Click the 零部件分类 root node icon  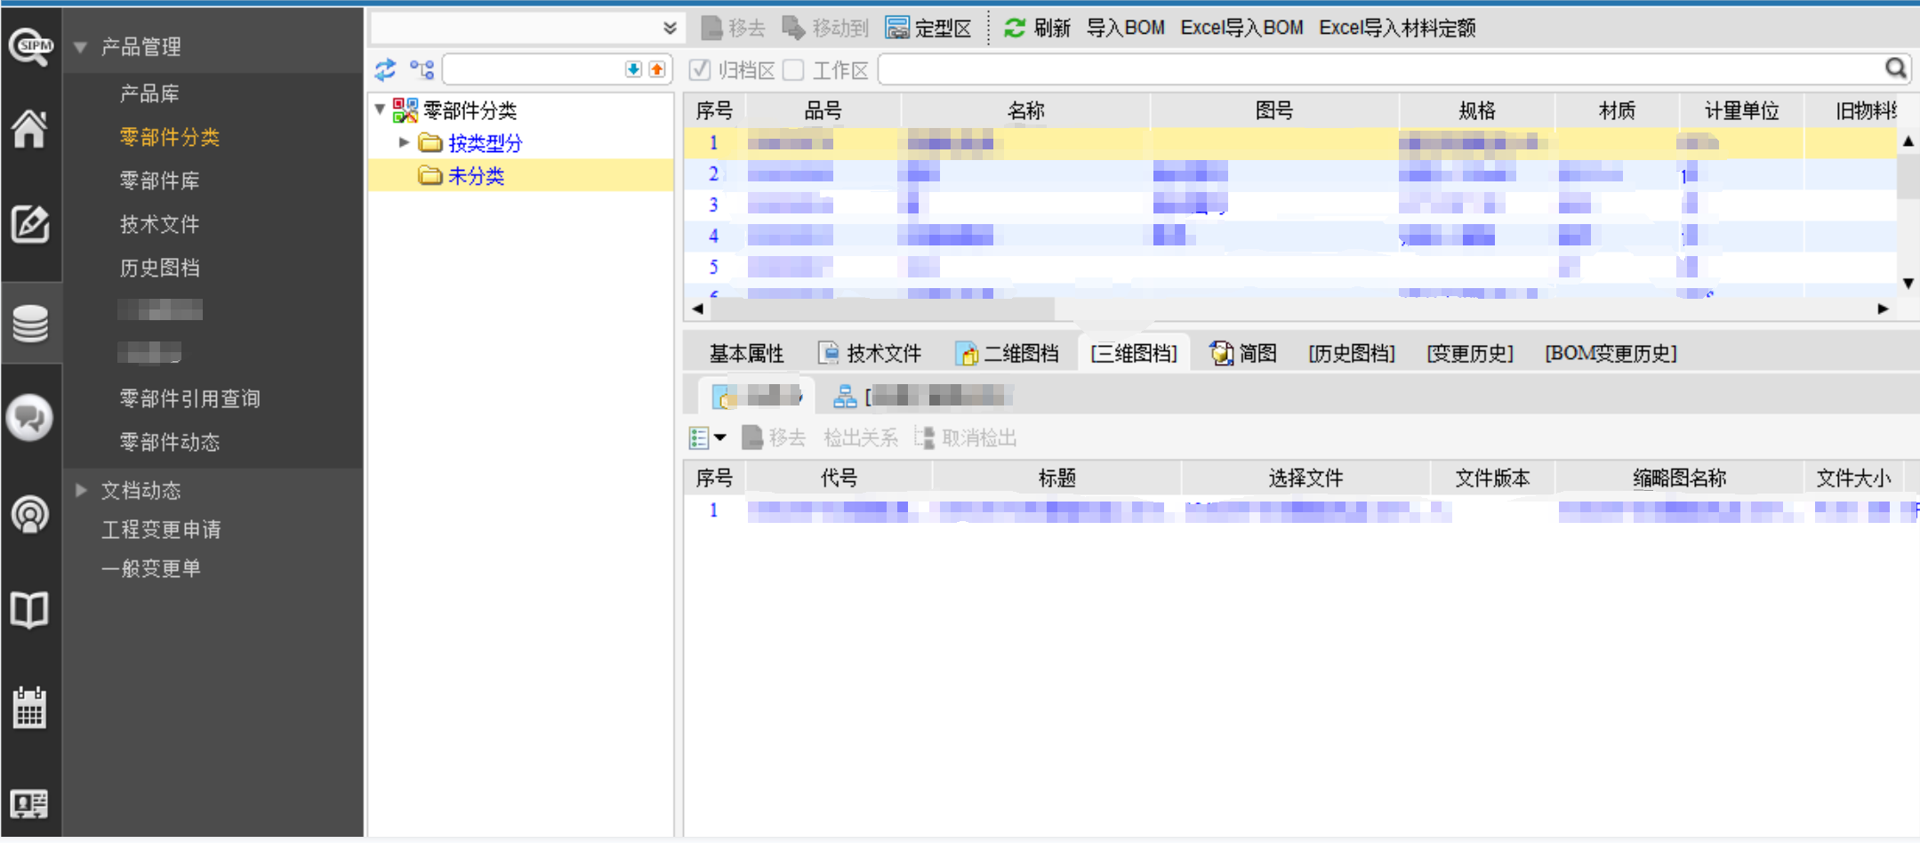(406, 110)
